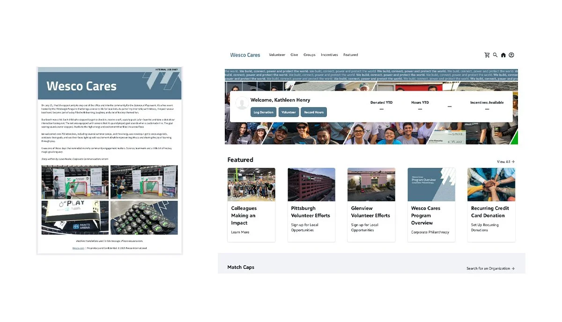
Task: Open the shopping cart icon
Action: pos(487,55)
